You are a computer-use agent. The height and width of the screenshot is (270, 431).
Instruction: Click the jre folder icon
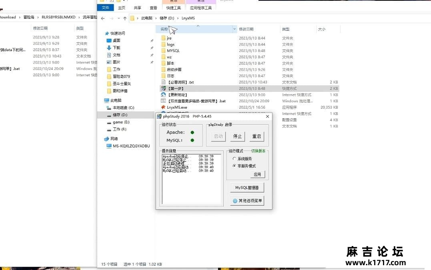click(x=163, y=38)
